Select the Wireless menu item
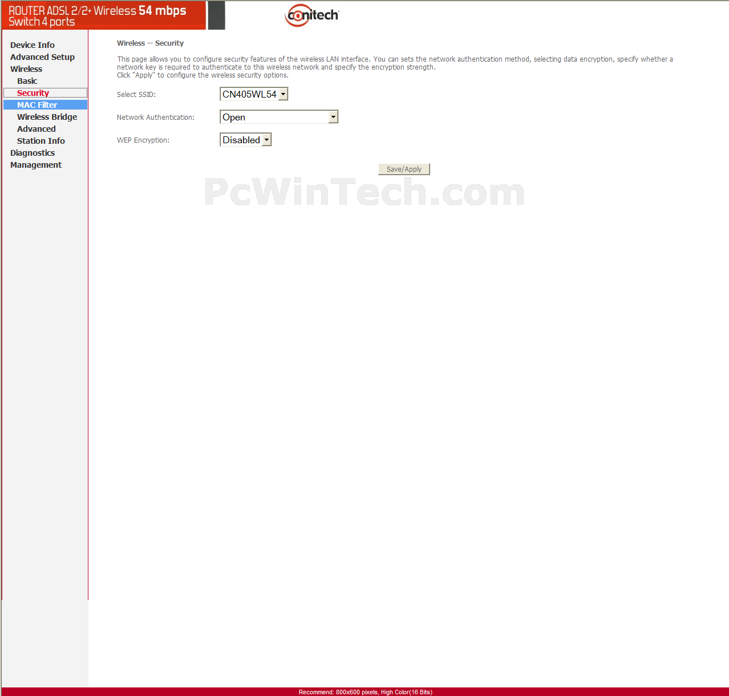The width and height of the screenshot is (729, 696). [26, 69]
